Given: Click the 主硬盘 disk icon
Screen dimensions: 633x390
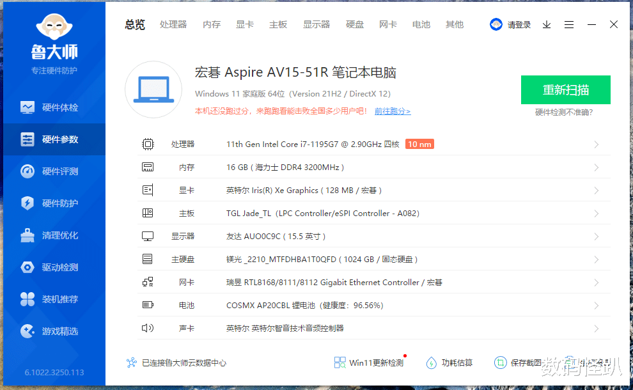Looking at the screenshot, I should click(x=148, y=259).
